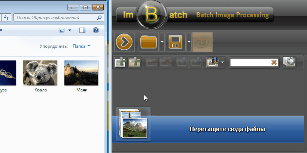Screen dimensions: 307x153
Task: Open Explorer help with question mark
Action: pyautogui.click(x=95, y=30)
